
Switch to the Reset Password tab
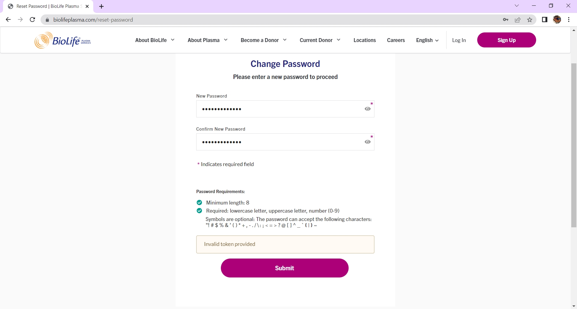(45, 6)
